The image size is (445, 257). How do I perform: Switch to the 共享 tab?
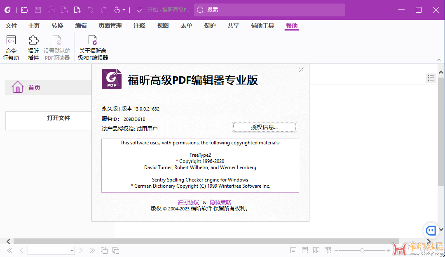233,26
